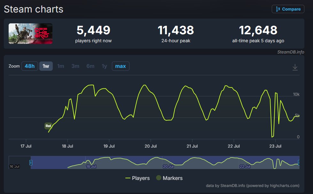
Task: Click the all-time peak 5 days ago caption
Action: tap(258, 41)
